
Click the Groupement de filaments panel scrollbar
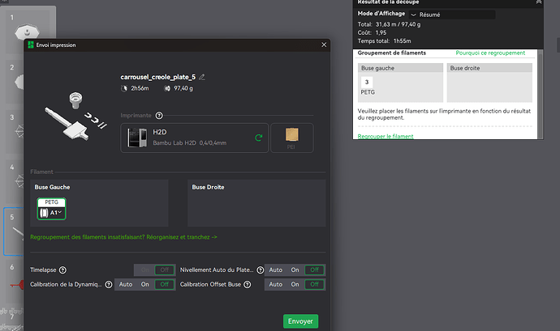pos(541,94)
